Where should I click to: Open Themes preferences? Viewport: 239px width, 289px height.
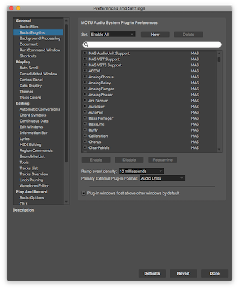[x=26, y=92]
